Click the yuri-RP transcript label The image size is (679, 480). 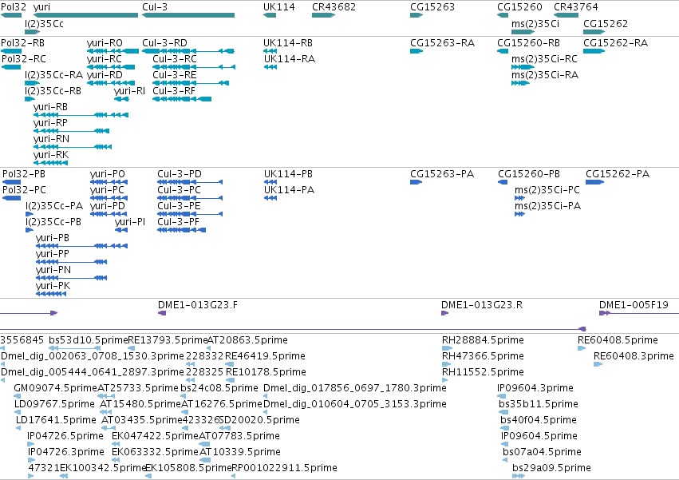50,123
